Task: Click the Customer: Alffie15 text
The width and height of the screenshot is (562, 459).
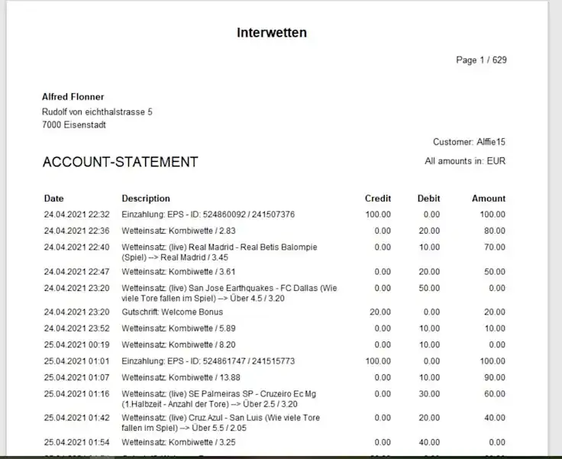Action: pos(469,142)
